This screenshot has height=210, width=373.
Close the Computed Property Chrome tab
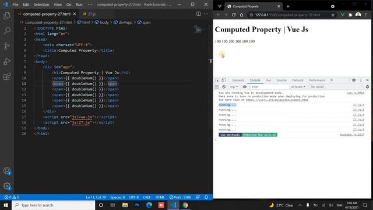(279, 6)
